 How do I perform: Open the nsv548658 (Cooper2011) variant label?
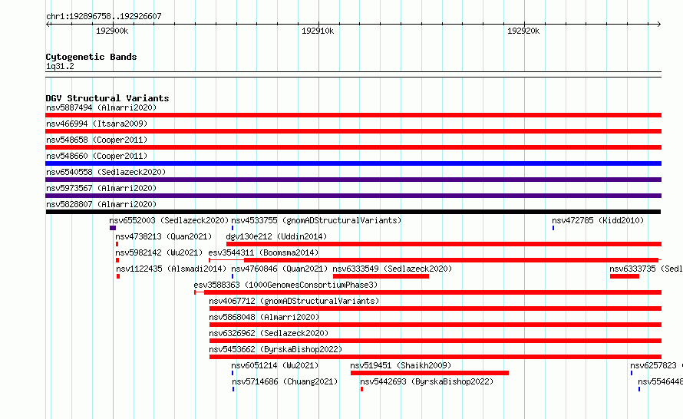(97, 140)
